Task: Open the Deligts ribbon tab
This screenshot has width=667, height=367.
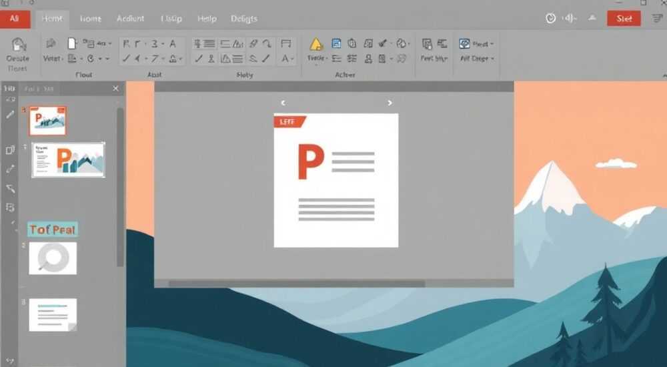Action: (243, 19)
